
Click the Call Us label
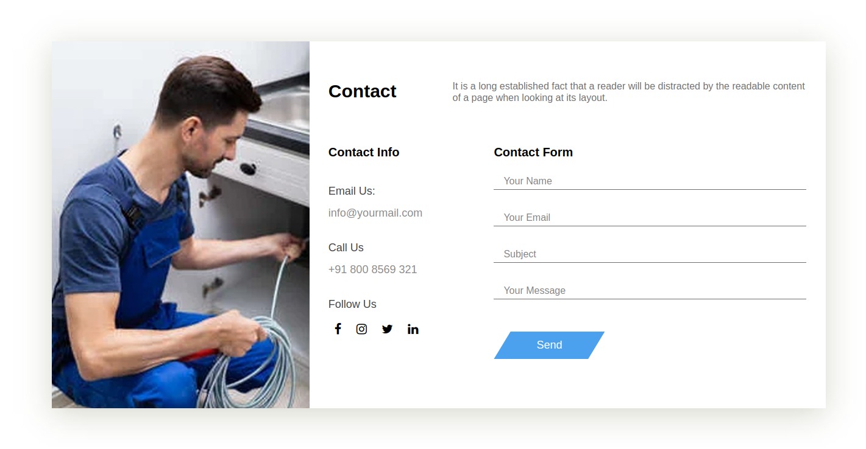346,248
